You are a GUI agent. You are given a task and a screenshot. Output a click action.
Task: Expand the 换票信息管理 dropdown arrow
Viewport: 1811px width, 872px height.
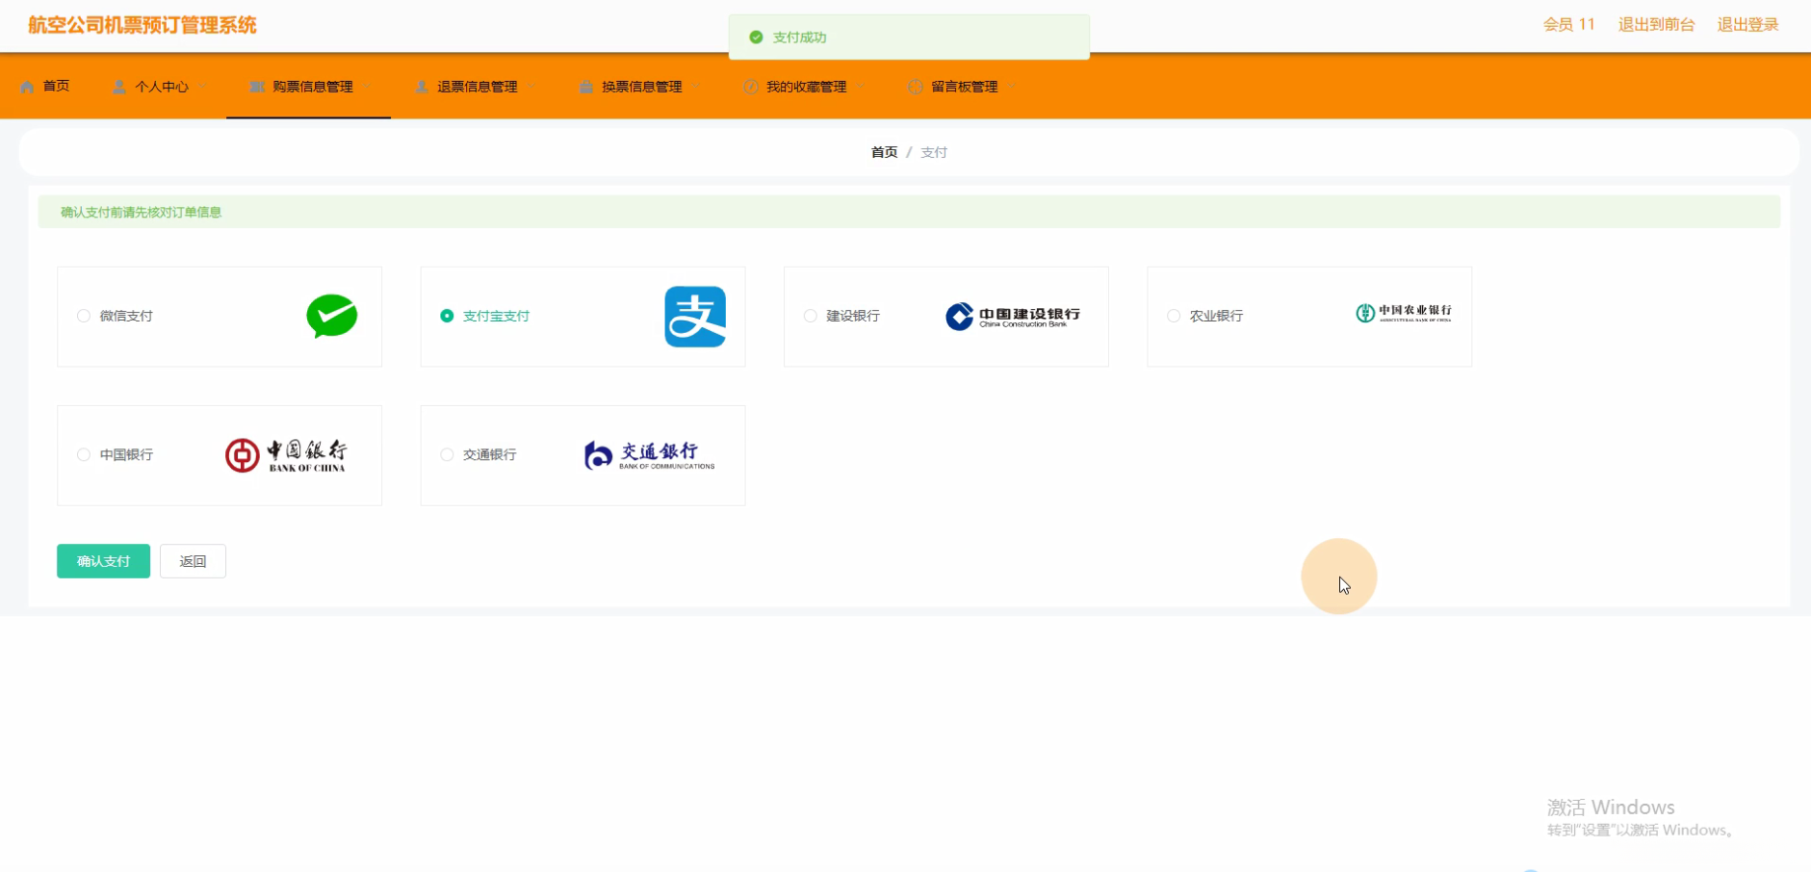(696, 88)
